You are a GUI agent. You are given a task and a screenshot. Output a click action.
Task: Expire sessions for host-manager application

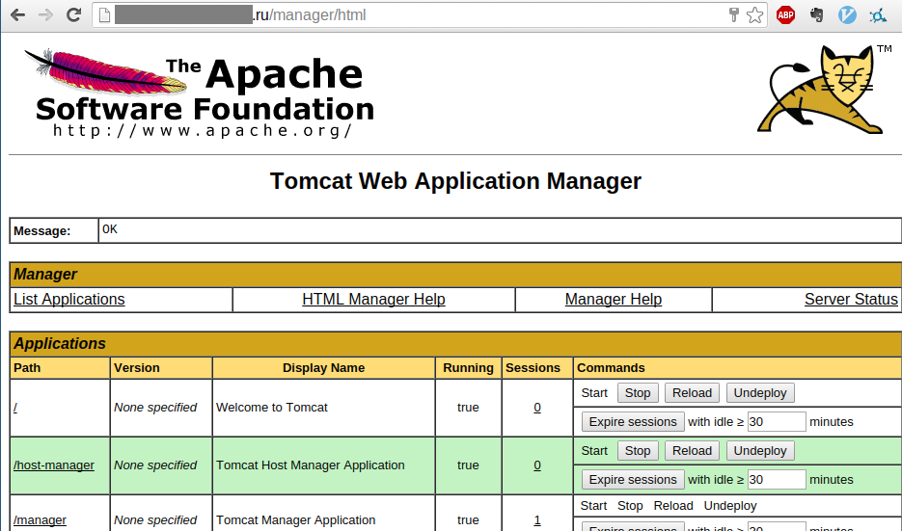point(633,480)
